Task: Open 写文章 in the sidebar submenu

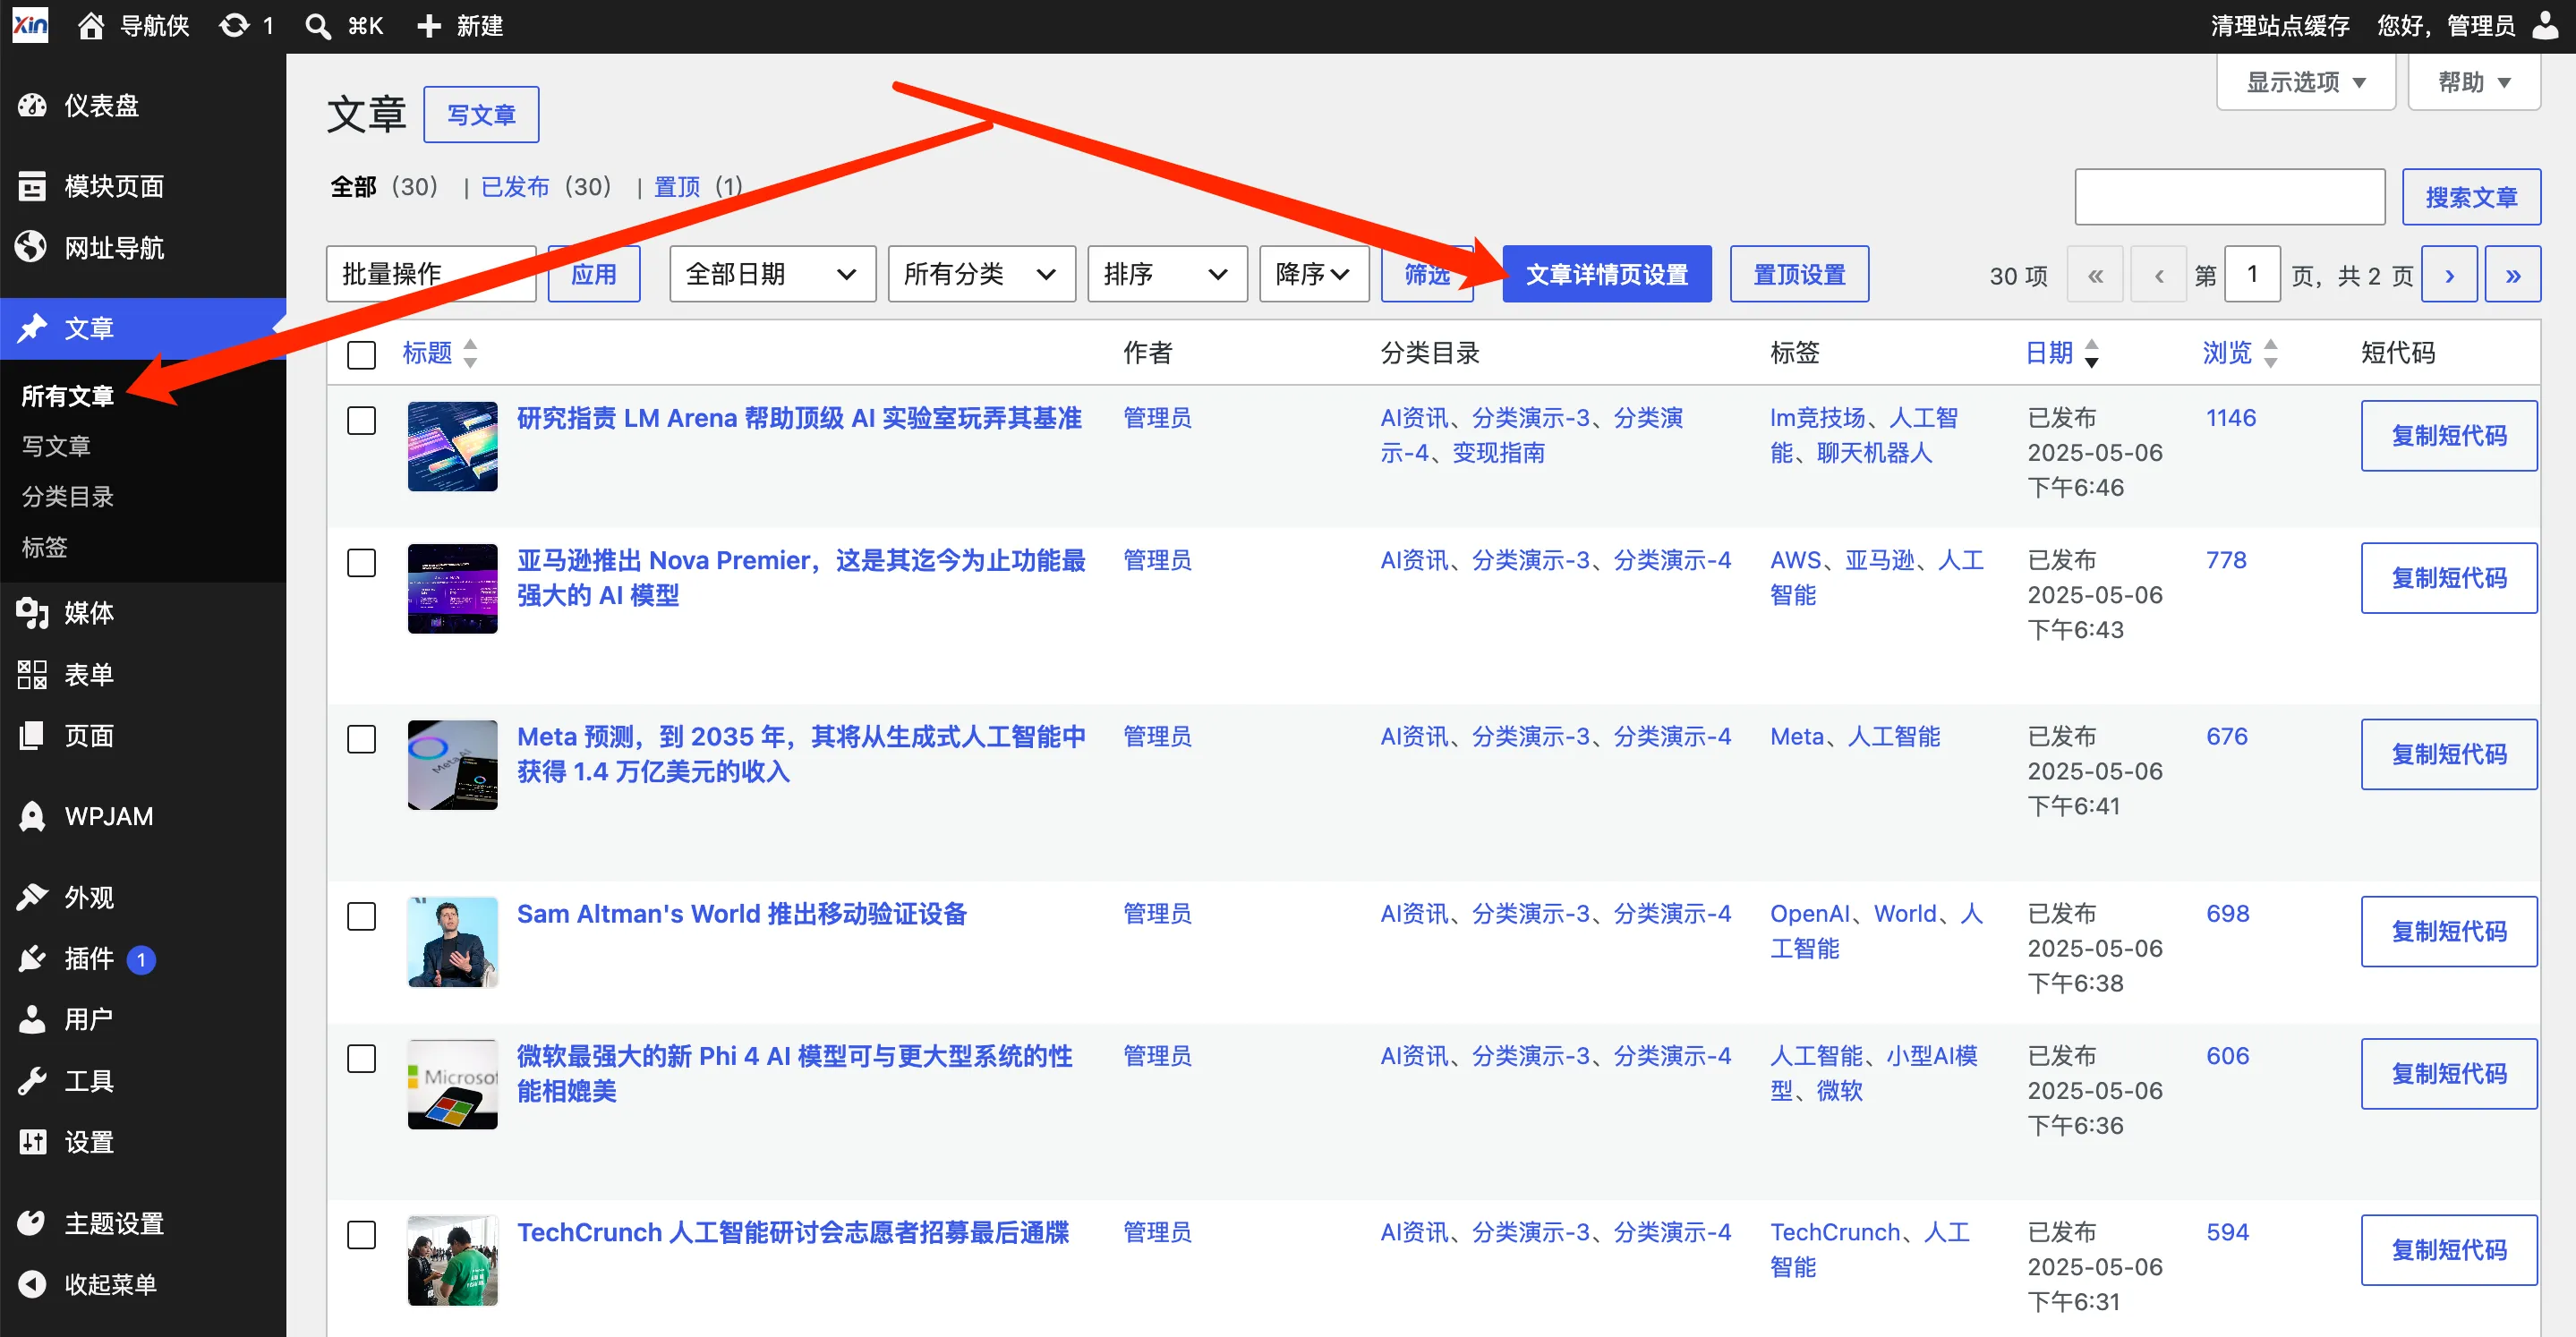Action: point(56,446)
